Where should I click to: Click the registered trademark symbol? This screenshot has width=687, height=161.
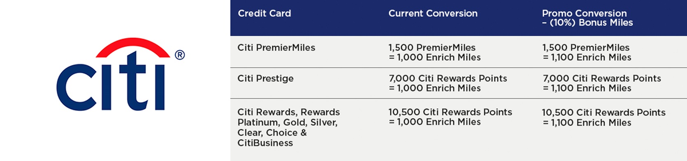click(x=180, y=55)
